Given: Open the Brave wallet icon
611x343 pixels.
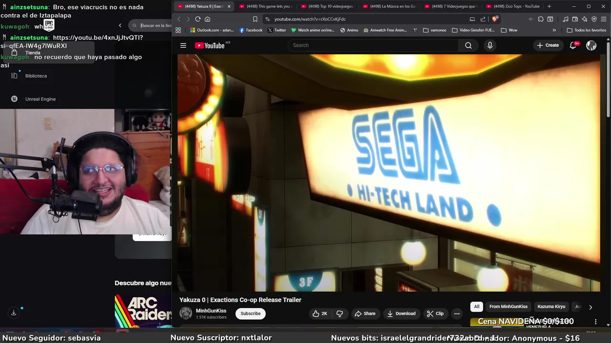Looking at the screenshot, I should point(575,19).
